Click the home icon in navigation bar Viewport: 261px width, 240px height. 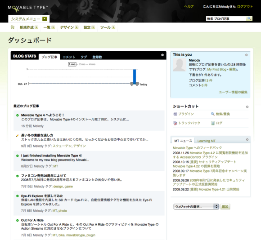click(13, 27)
